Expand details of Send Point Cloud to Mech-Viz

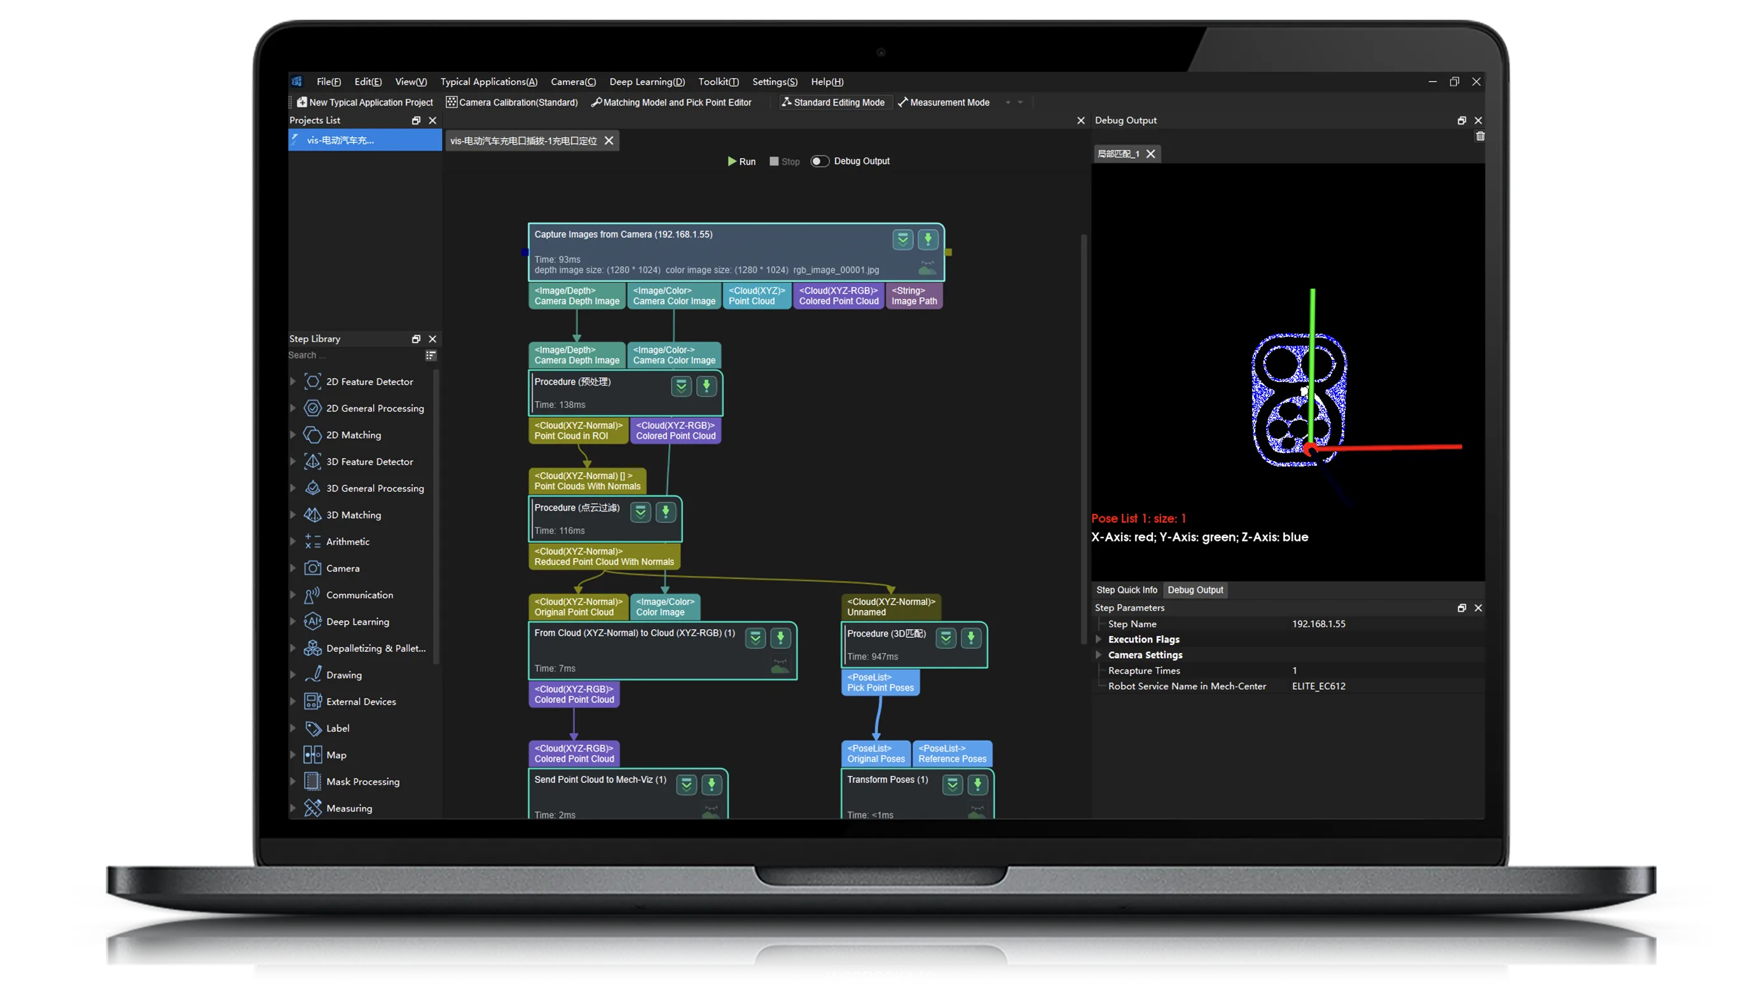click(x=686, y=784)
